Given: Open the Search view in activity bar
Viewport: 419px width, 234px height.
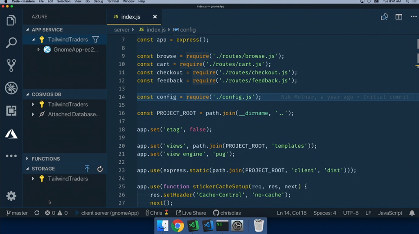Looking at the screenshot, I should (x=11, y=42).
